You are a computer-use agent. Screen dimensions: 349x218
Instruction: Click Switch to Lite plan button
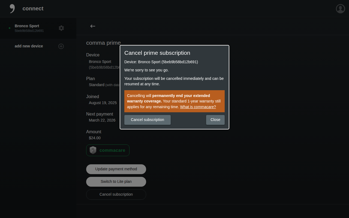(116, 182)
